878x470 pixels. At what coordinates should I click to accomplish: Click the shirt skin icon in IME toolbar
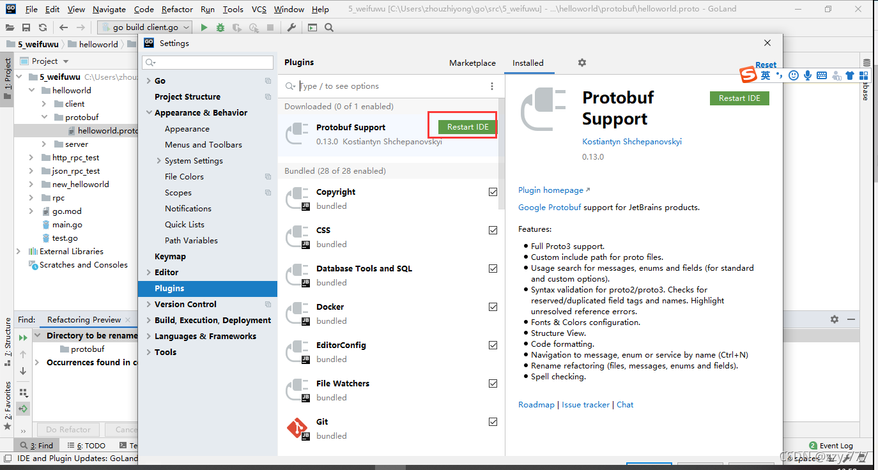click(849, 75)
